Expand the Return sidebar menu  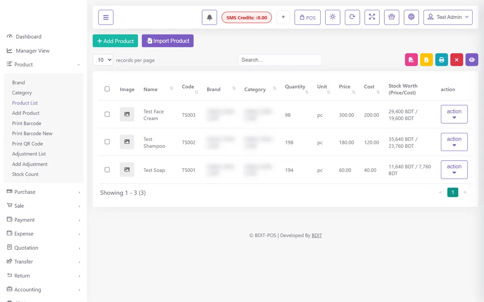coord(43,276)
